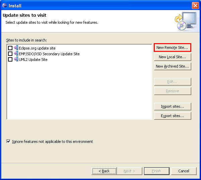Add a New Local Site
Screen dimensions: 201x180
point(172,57)
